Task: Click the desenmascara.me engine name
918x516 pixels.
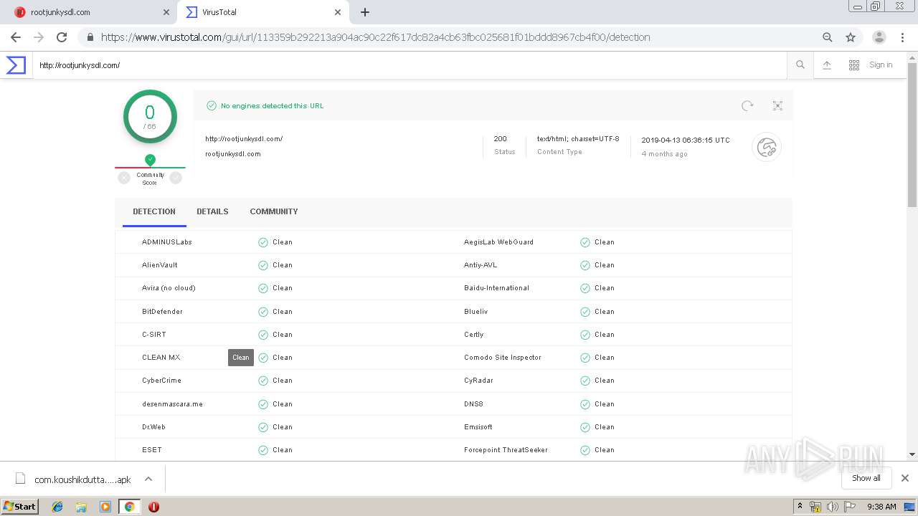Action: pos(172,404)
